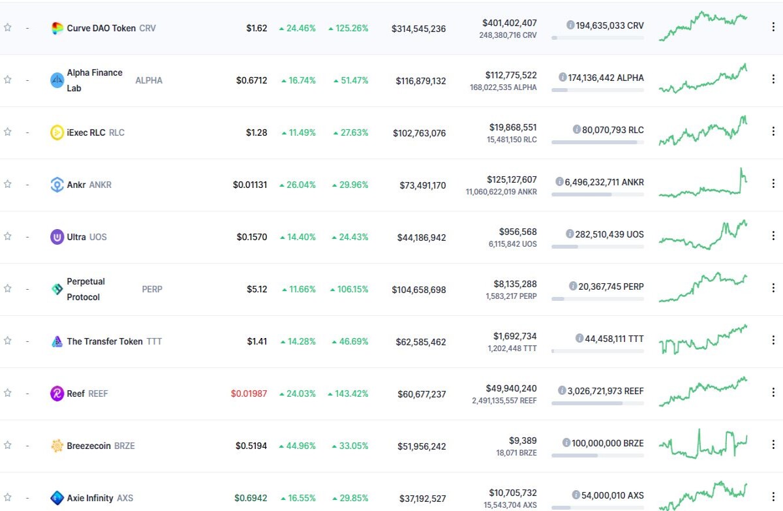
Task: Star Alpha Finance Lab for watchlist
Action: point(8,80)
